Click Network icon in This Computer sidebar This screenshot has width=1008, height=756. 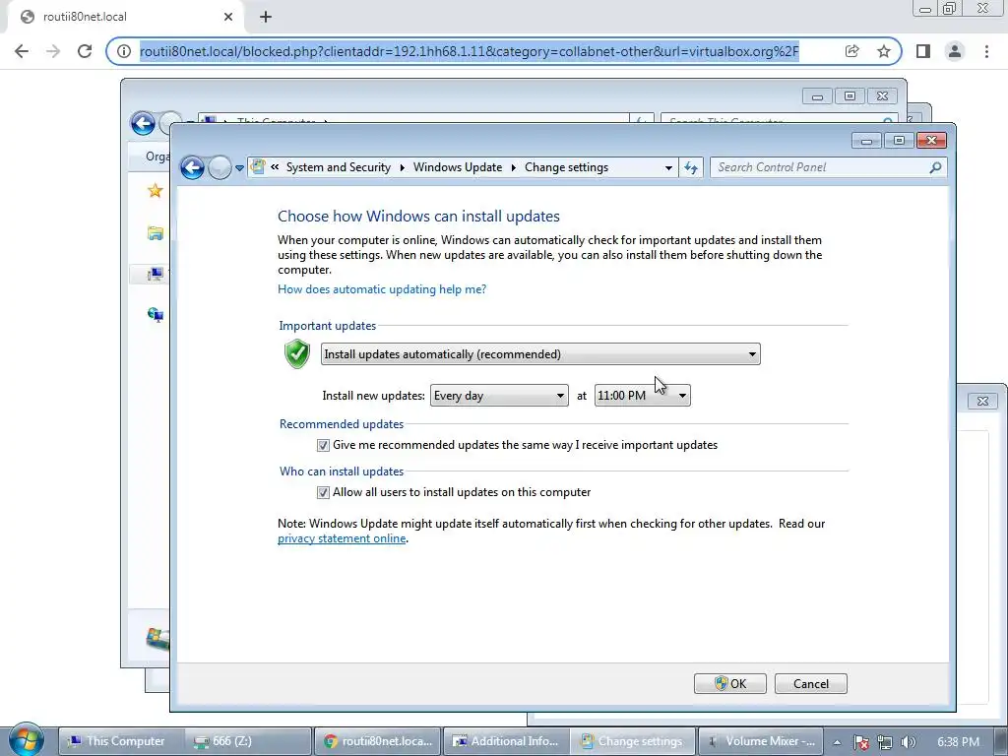pyautogui.click(x=155, y=314)
